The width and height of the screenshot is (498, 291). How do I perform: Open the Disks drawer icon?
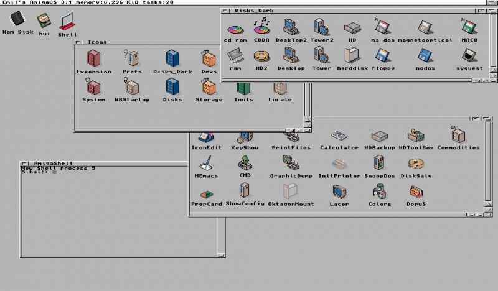tap(172, 86)
